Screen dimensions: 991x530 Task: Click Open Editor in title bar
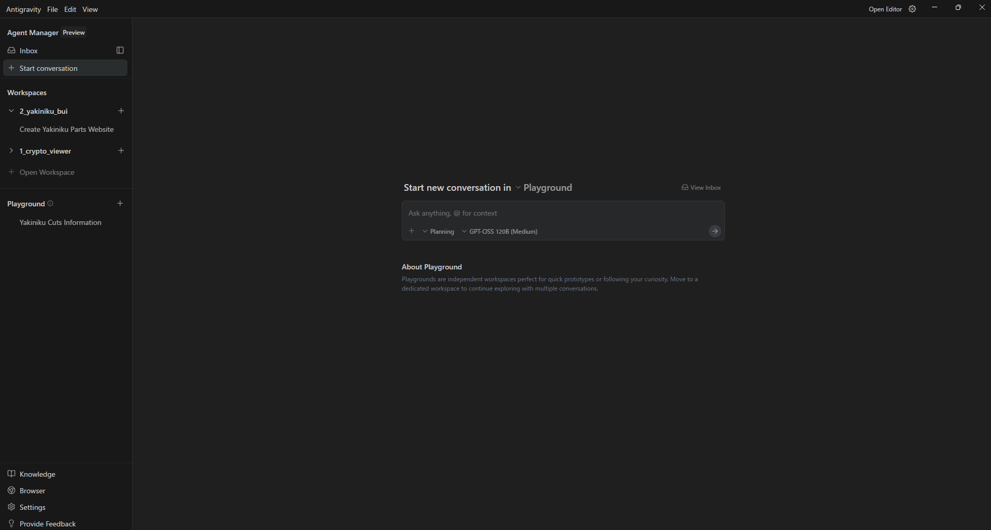click(885, 9)
